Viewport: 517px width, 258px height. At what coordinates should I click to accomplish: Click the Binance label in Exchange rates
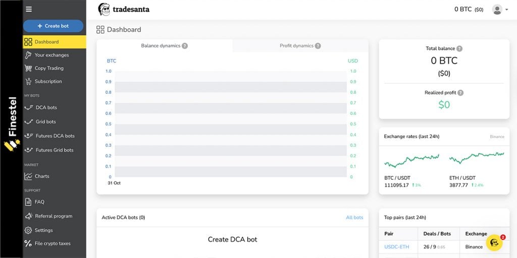(x=497, y=137)
